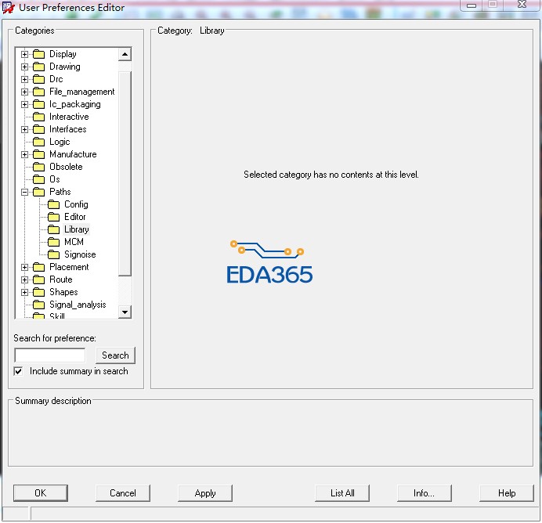Click the File_management folder icon
Screen dimensions: 542x523
(38, 92)
